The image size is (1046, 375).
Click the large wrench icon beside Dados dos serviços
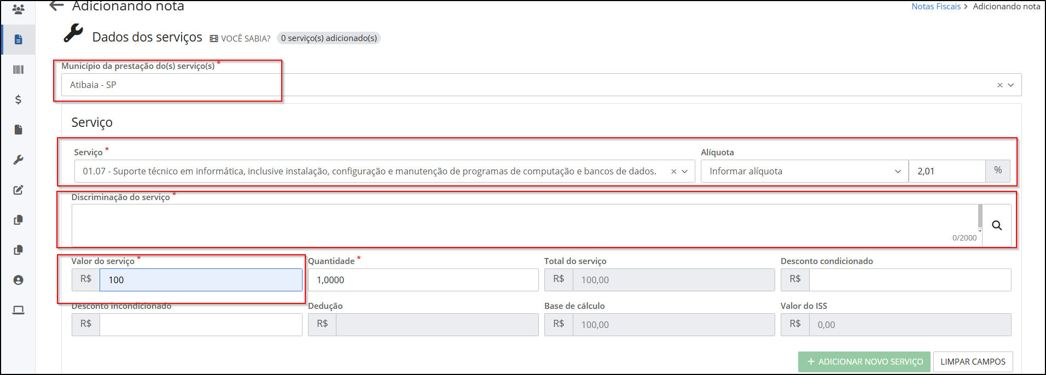[73, 33]
